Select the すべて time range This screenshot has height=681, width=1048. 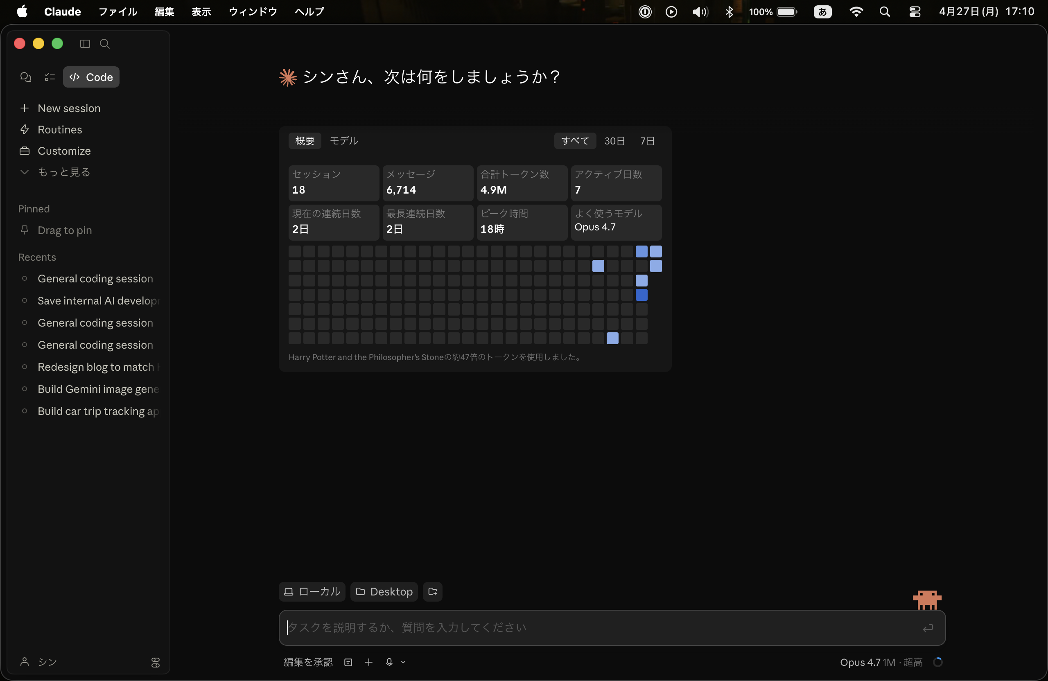click(575, 141)
